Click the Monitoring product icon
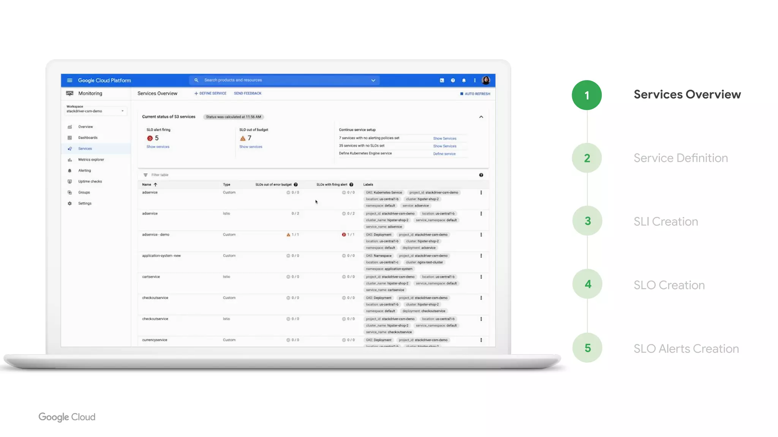 coord(70,93)
